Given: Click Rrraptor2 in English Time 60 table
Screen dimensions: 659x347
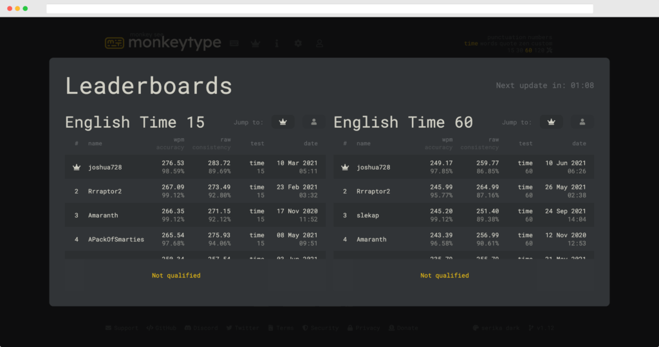Looking at the screenshot, I should coord(373,191).
